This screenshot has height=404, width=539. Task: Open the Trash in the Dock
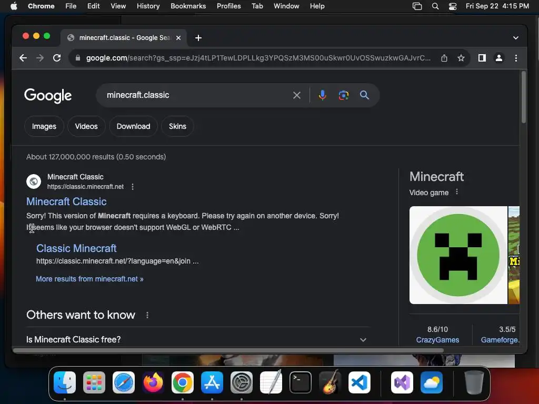[x=474, y=382]
